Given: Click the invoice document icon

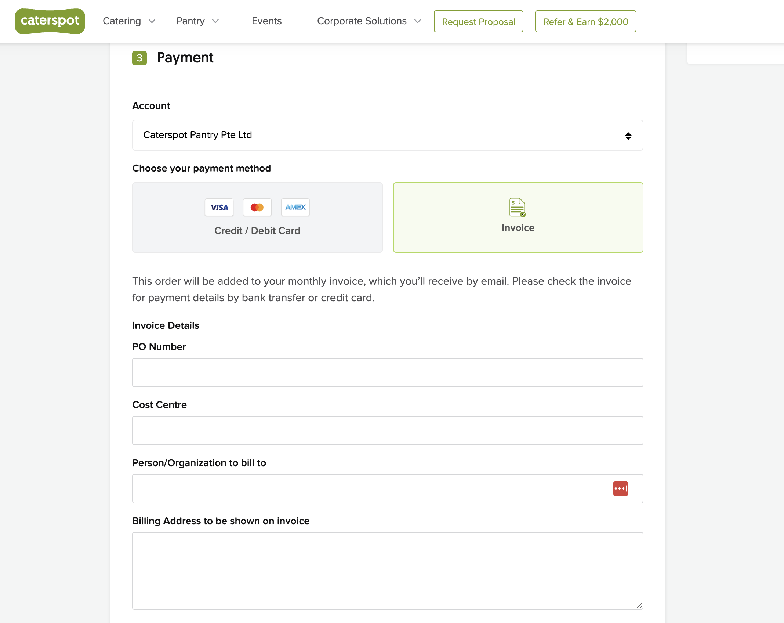Looking at the screenshot, I should tap(517, 208).
